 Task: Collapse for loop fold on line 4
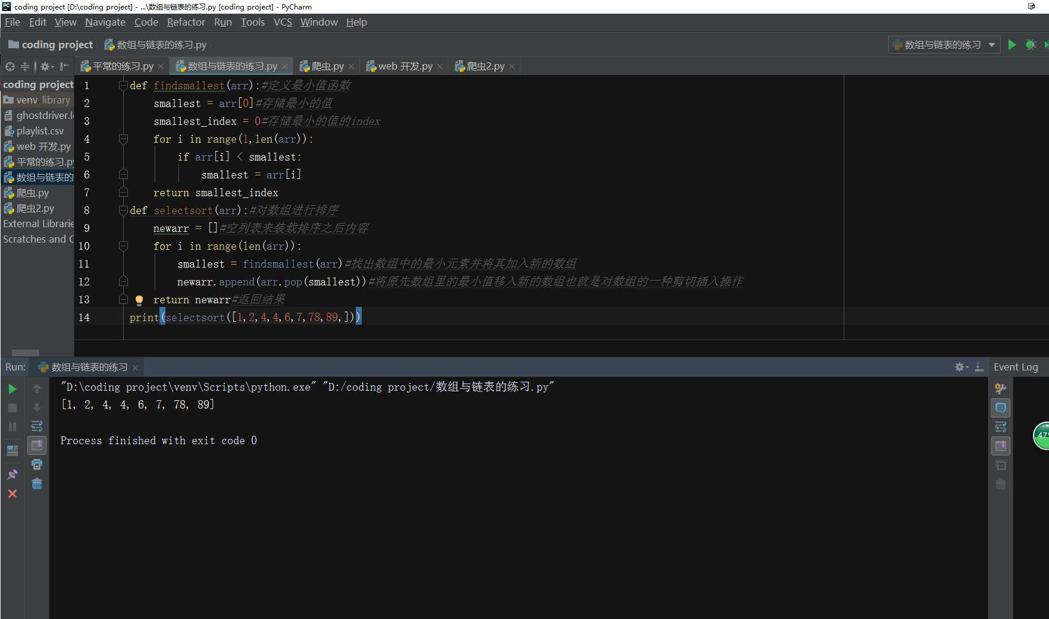[x=123, y=139]
